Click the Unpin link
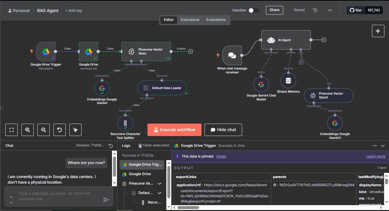 [221, 157]
